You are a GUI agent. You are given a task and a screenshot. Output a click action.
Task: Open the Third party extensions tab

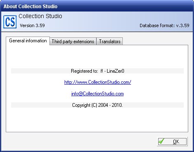(73, 41)
